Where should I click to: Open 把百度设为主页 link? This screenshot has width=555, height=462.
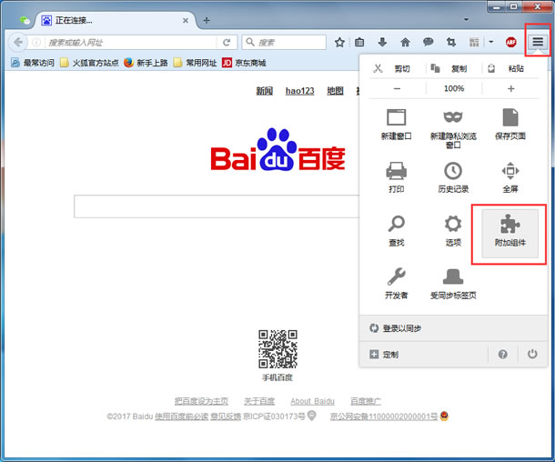(x=201, y=401)
